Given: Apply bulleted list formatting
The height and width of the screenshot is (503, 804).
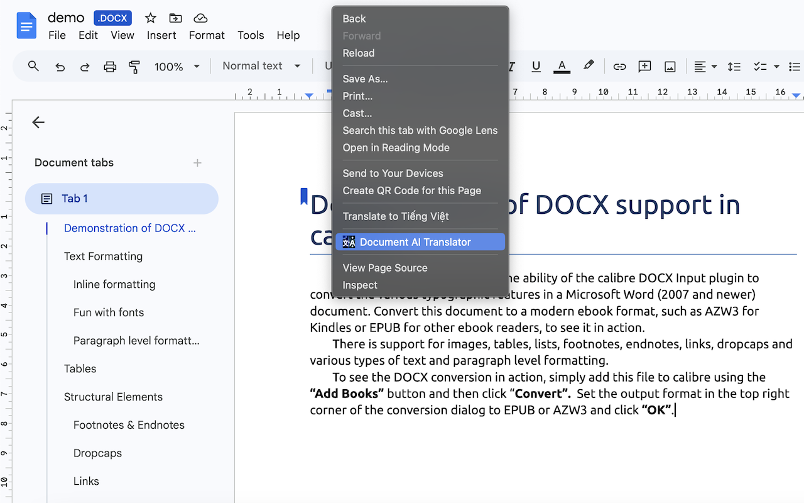Looking at the screenshot, I should tap(795, 66).
